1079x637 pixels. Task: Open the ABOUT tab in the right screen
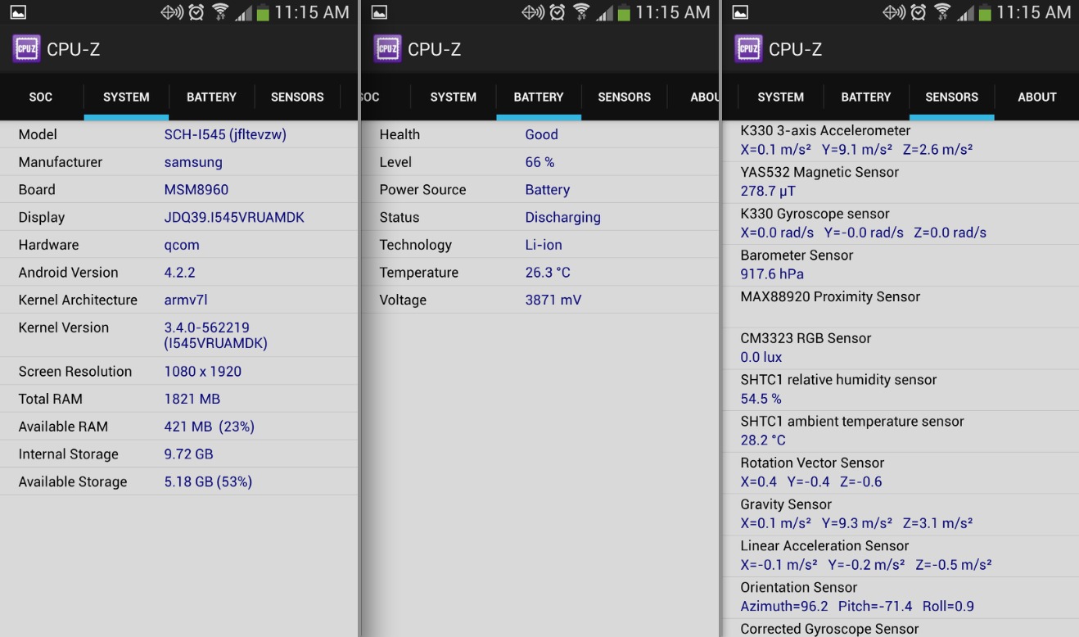[1036, 97]
